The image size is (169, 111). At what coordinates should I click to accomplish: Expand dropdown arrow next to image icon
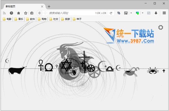click(x=131, y=13)
